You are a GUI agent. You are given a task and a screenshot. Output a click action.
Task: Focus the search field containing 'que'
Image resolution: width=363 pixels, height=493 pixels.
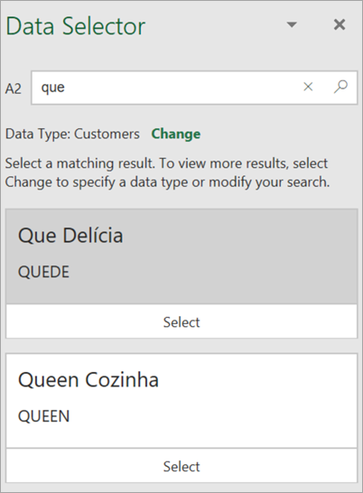click(x=194, y=88)
